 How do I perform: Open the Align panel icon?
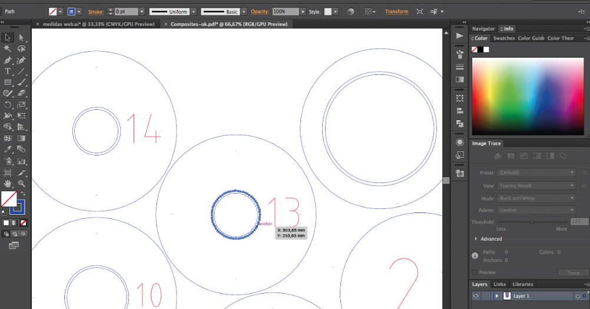tap(459, 111)
